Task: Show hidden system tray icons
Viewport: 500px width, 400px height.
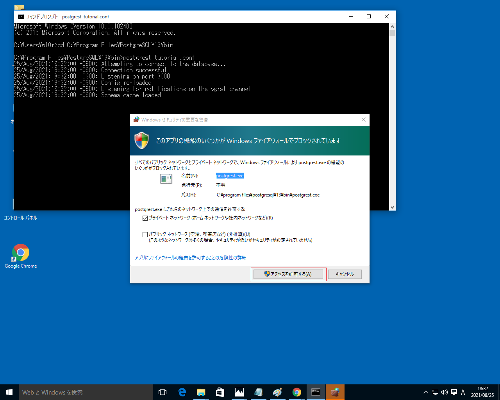Action: pyautogui.click(x=426, y=392)
